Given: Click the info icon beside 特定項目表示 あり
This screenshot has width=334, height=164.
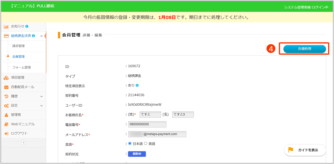Looking at the screenshot, I should tap(137, 86).
